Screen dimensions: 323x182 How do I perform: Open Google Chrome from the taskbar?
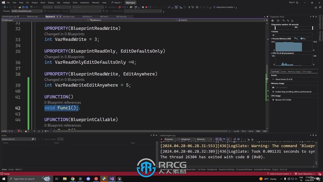[73, 179]
